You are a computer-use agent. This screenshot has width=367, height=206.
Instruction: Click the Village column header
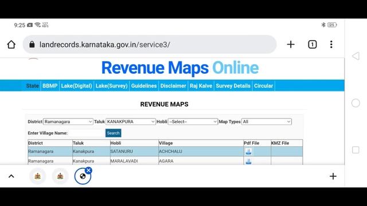pos(201,143)
